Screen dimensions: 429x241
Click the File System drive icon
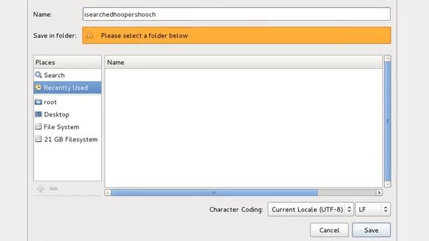pyautogui.click(x=38, y=127)
